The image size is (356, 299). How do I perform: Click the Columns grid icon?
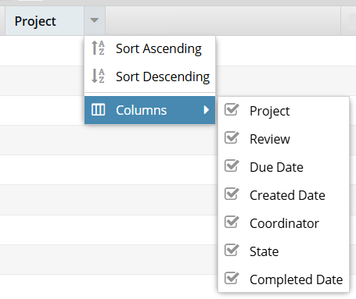(98, 109)
